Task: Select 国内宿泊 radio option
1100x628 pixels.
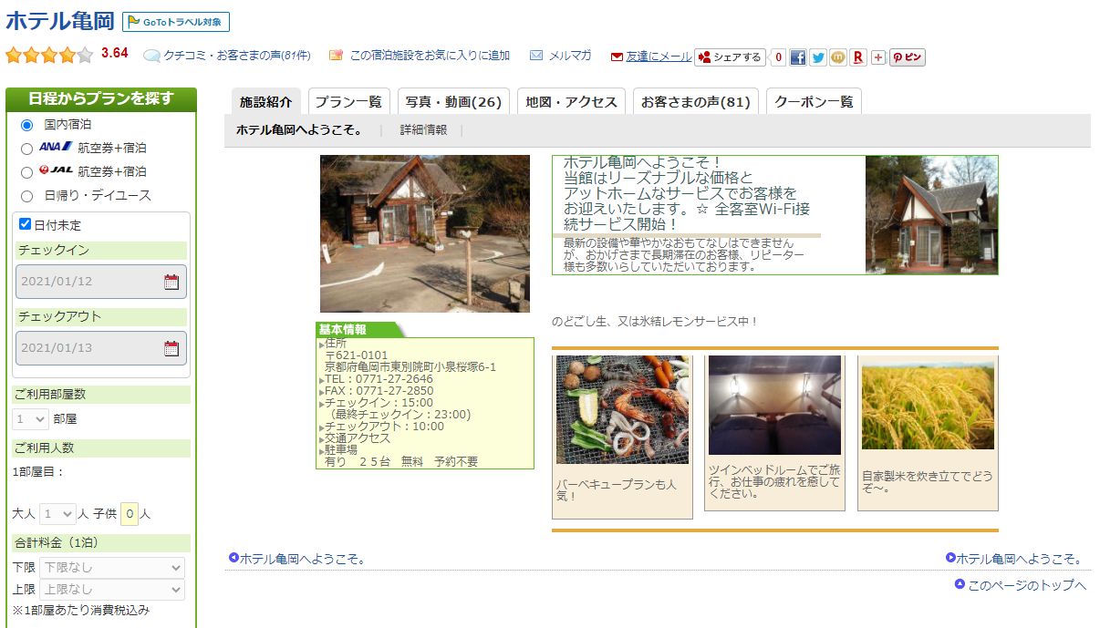Action: (x=26, y=125)
